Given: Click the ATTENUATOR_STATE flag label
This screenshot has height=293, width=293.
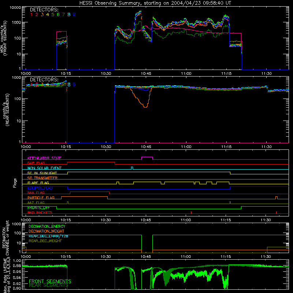Looking at the screenshot, I should point(44,158).
